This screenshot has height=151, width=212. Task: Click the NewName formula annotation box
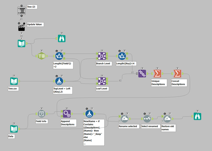(x=94, y=132)
